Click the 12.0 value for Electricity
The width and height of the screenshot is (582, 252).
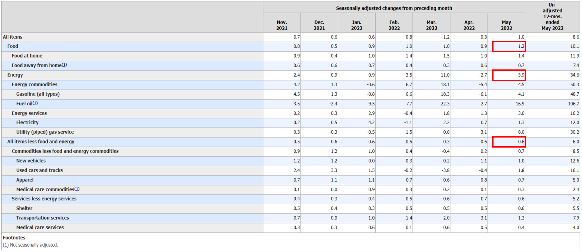pyautogui.click(x=575, y=122)
